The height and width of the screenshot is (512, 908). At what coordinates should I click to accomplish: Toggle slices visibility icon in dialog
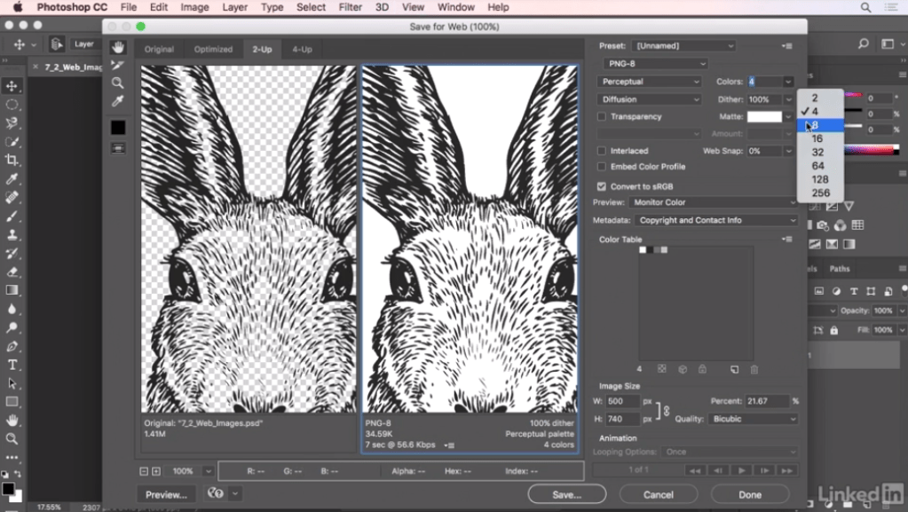click(x=118, y=148)
